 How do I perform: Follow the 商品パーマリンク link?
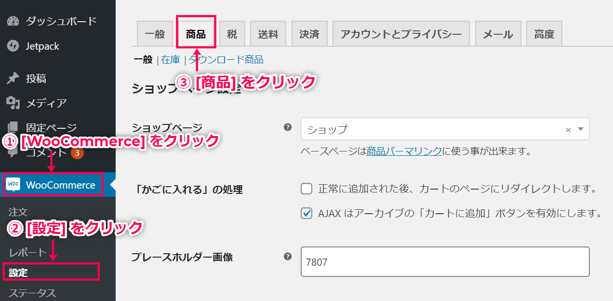pyautogui.click(x=404, y=151)
